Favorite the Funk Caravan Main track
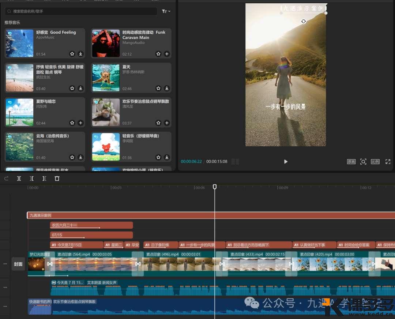This screenshot has height=319, width=395. [x=158, y=54]
